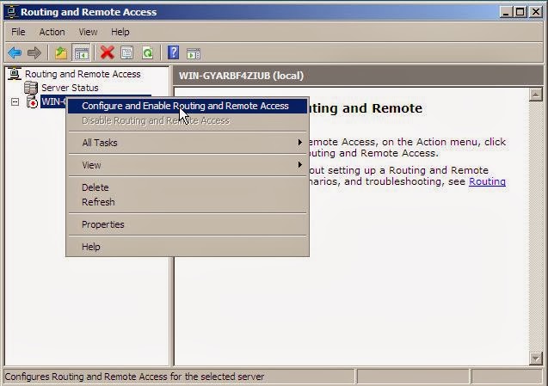Collapse the WIN server tree node
Screen dimensions: 548x386
(x=15, y=102)
